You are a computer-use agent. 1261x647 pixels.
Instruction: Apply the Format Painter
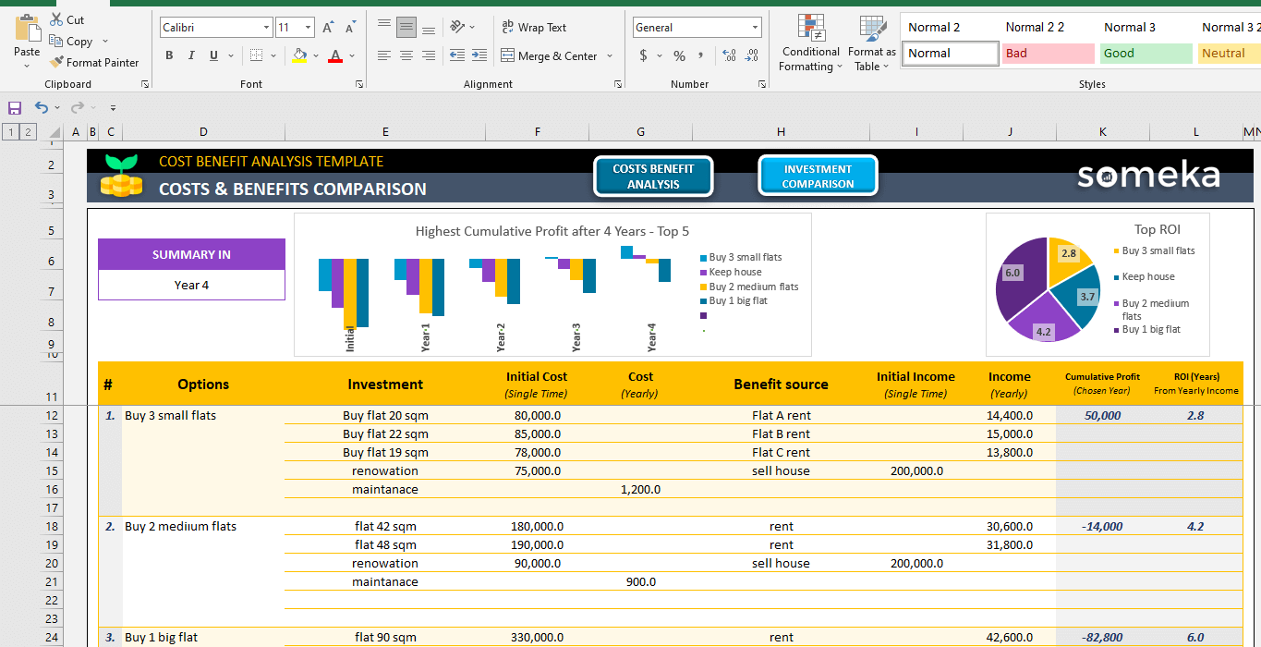coord(93,62)
